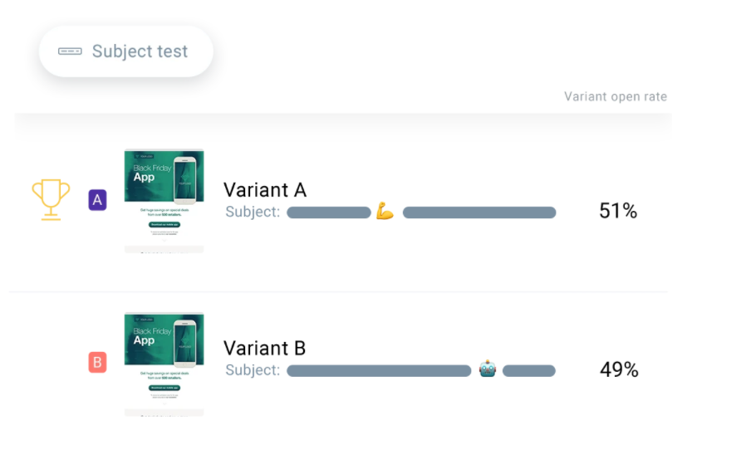Screen dimensions: 746x449
Task: Click the purple A variant badge
Action: [x=97, y=200]
